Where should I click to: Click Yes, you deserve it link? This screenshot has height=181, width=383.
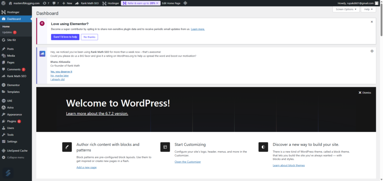[x=61, y=72]
